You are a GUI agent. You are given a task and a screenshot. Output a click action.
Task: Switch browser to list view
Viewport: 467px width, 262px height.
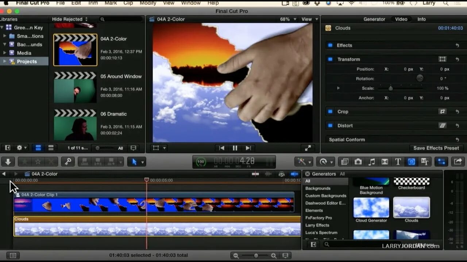click(x=51, y=148)
